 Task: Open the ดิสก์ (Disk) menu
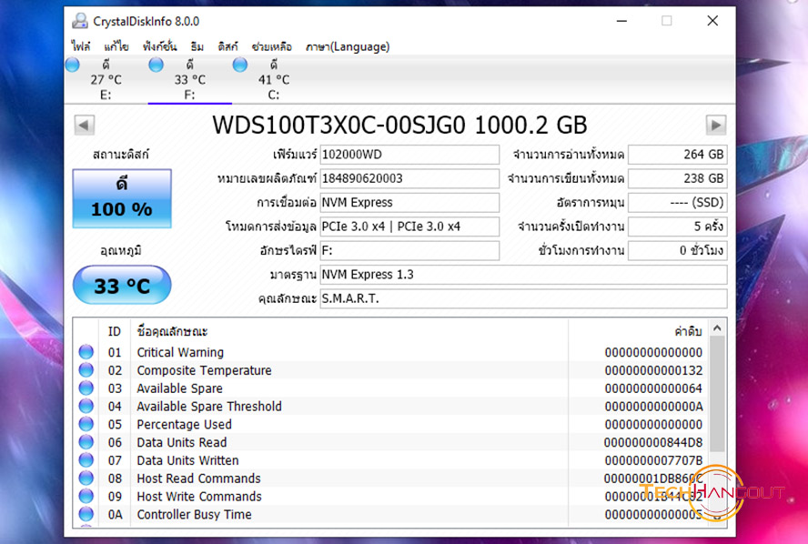tap(227, 46)
